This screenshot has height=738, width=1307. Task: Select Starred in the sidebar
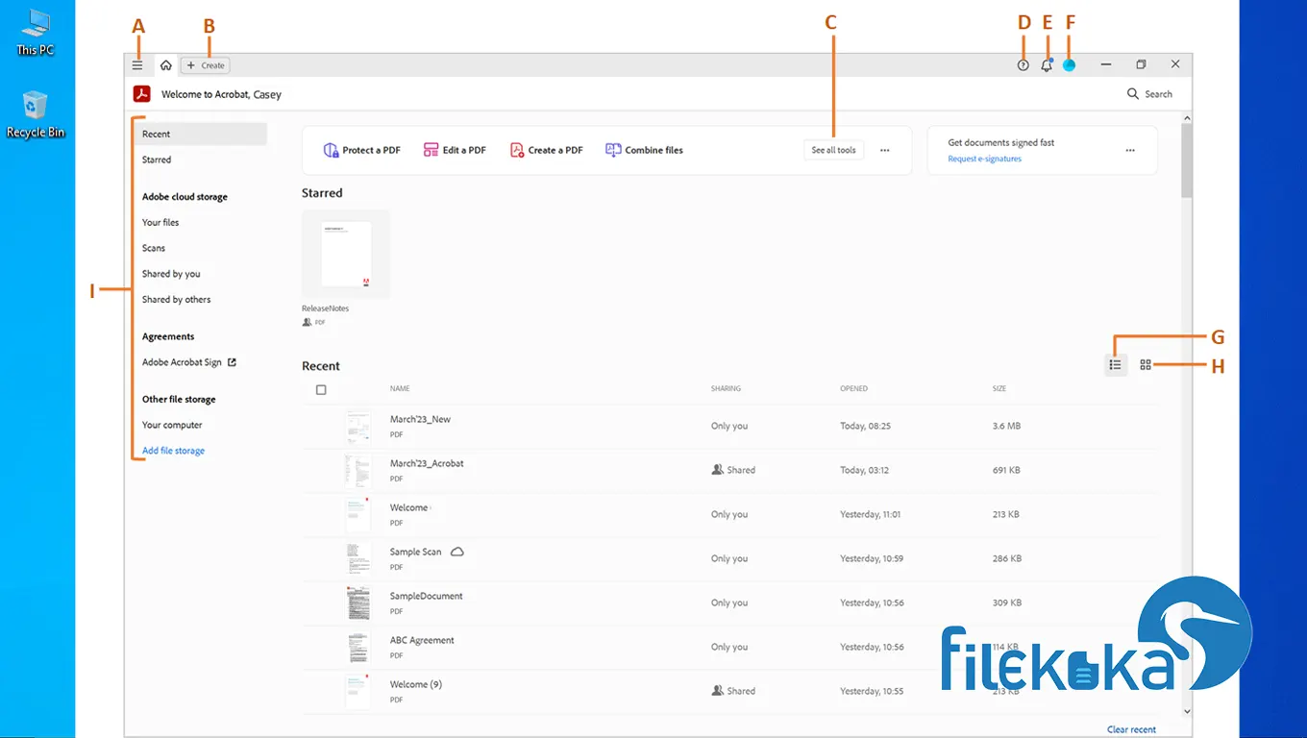click(x=157, y=160)
